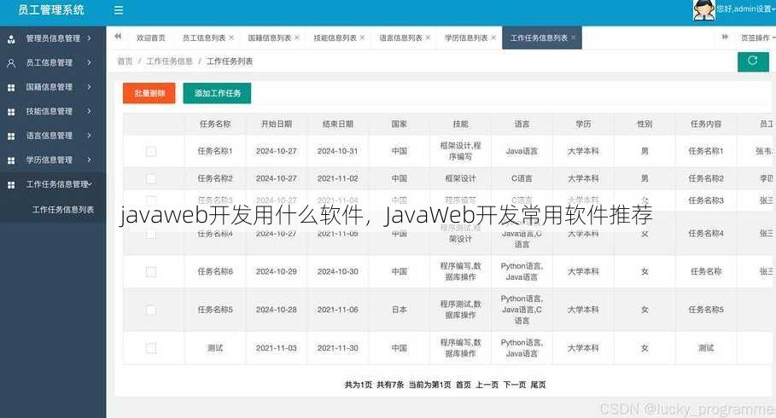Click the 首页 pagination link

[x=464, y=385]
